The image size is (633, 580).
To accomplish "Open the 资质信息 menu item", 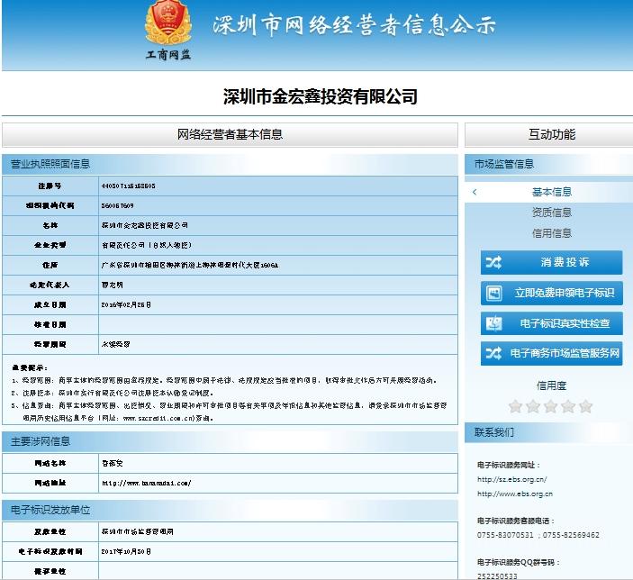I will [551, 213].
